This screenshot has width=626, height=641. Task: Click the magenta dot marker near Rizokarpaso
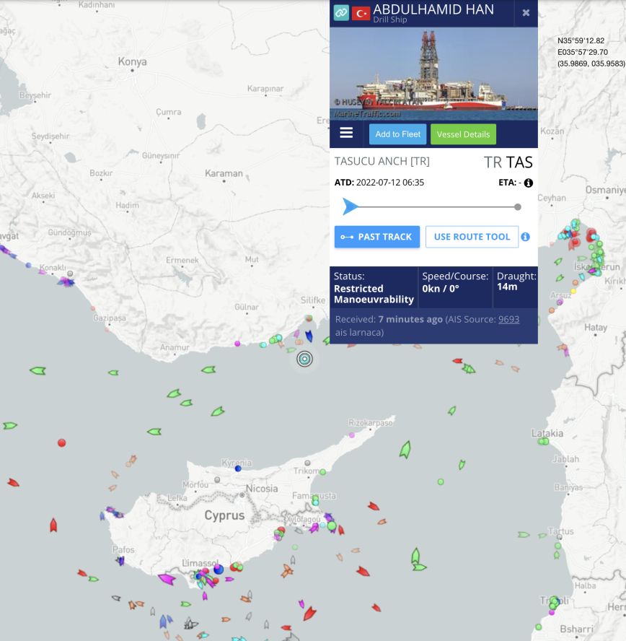pos(352,435)
